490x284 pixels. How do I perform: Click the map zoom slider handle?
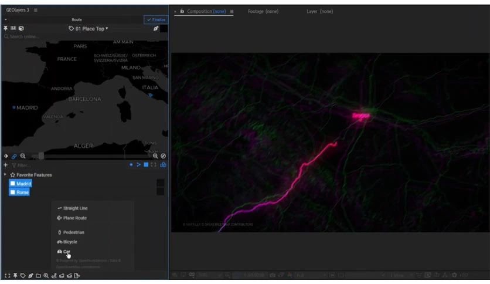pyautogui.click(x=41, y=156)
